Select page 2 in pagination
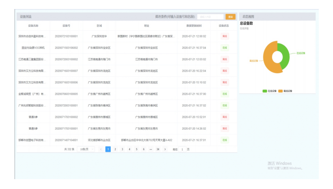Image resolution: width=333 pixels, height=189 pixels. coord(115,149)
